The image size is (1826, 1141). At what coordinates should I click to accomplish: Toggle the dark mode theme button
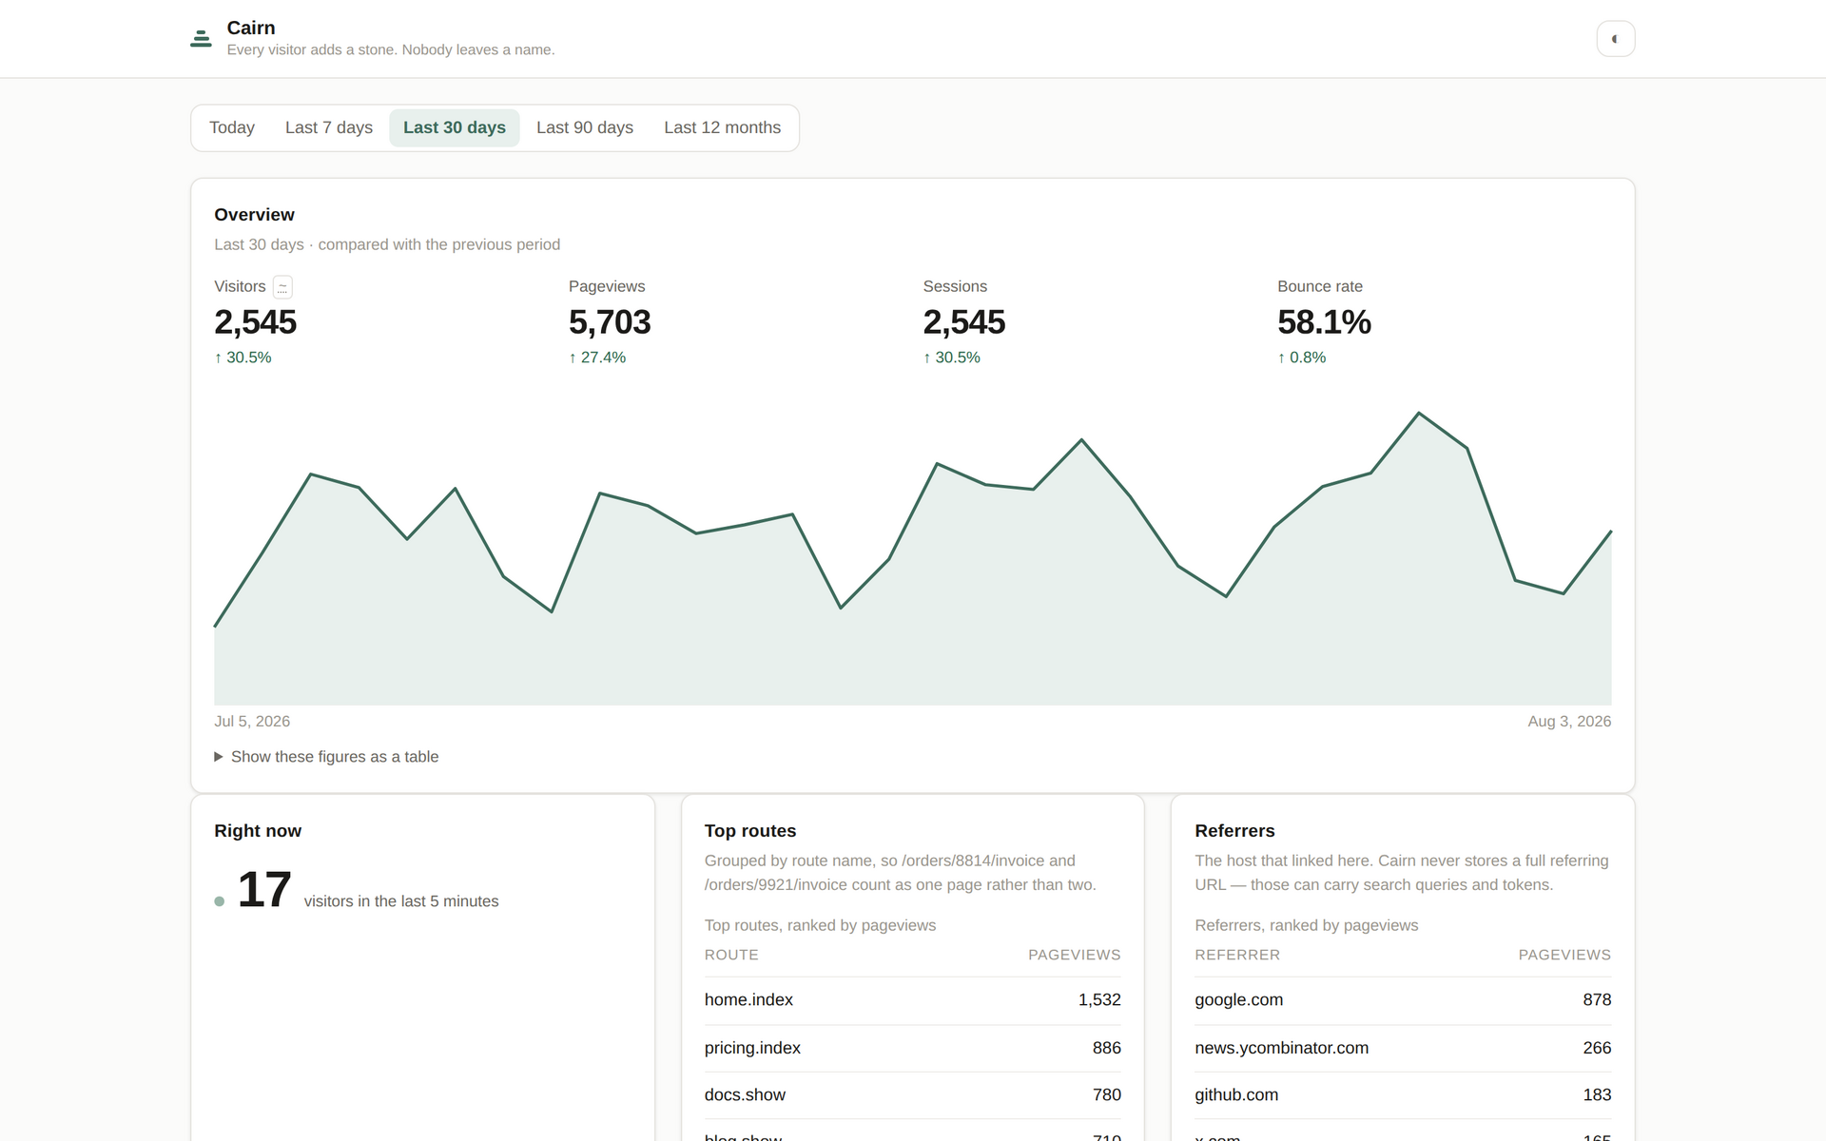coord(1615,39)
